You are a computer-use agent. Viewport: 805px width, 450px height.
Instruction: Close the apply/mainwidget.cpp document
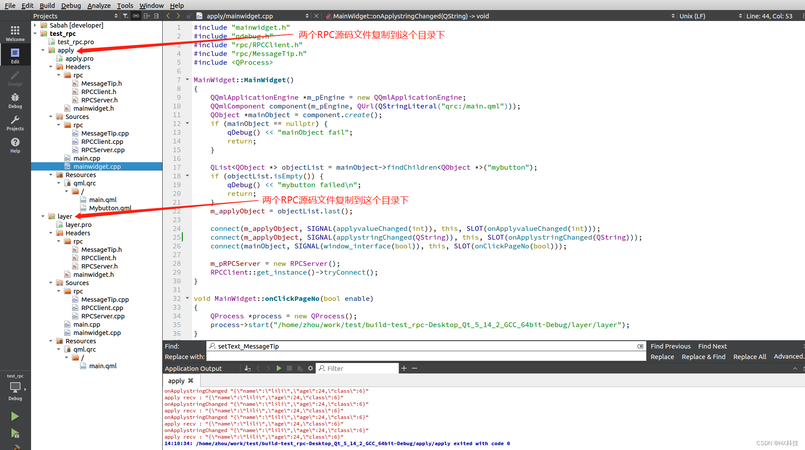pos(316,16)
